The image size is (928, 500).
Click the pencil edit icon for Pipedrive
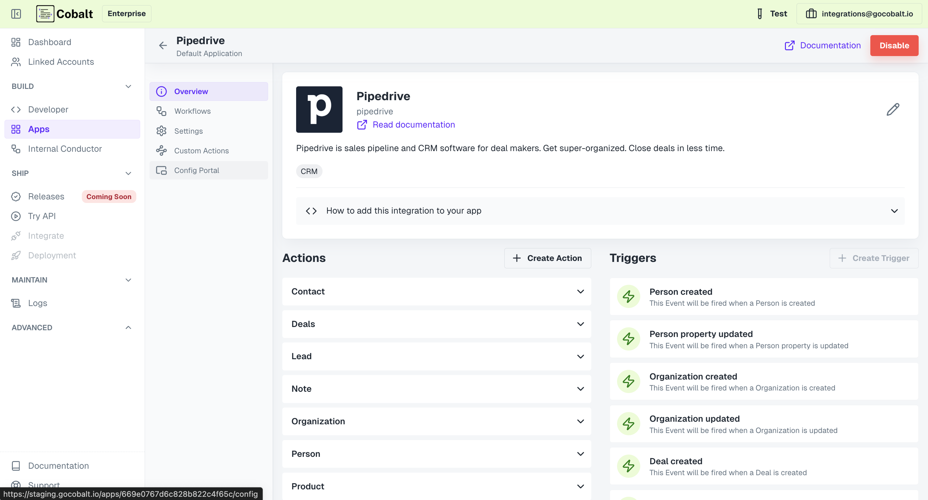click(893, 110)
